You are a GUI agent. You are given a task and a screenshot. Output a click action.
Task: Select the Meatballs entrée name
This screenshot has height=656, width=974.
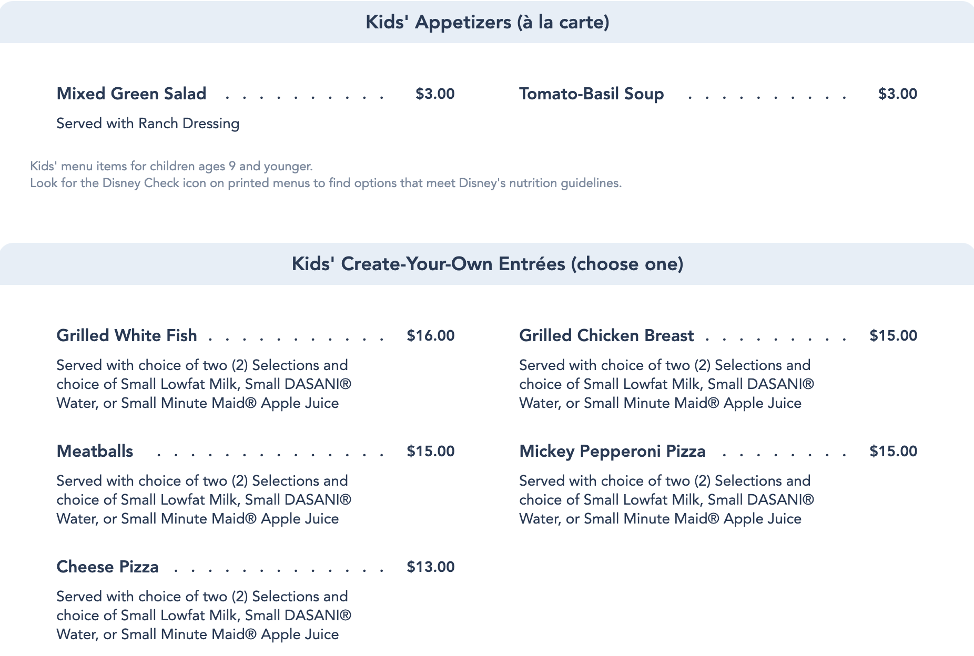tap(95, 452)
